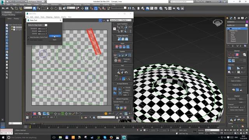
Task: Select the Link tool icon in main toolbar
Action: 12,8
